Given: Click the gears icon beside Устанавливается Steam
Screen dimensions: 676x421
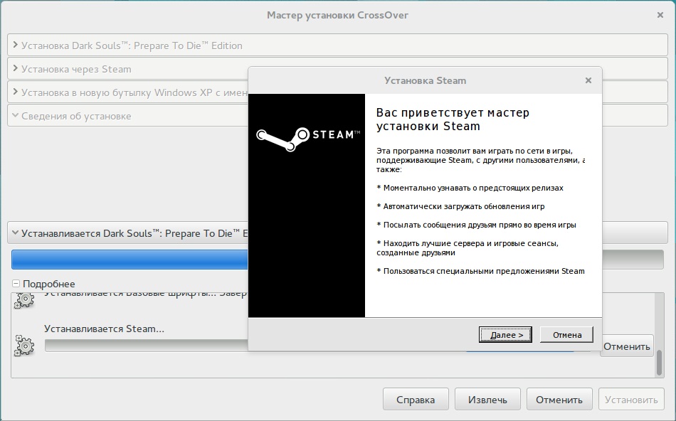Looking at the screenshot, I should pyautogui.click(x=24, y=345).
